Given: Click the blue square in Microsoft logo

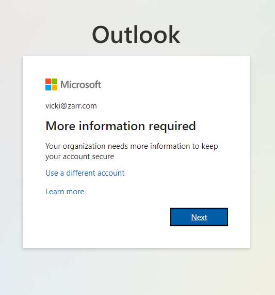Looking at the screenshot, I should pyautogui.click(x=48, y=88).
